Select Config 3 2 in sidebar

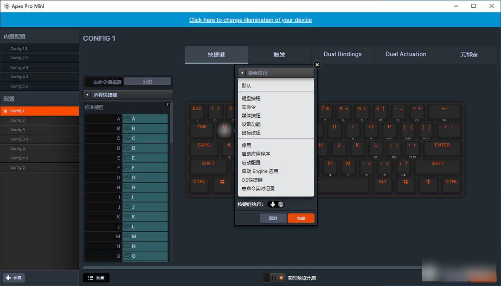[39, 139]
